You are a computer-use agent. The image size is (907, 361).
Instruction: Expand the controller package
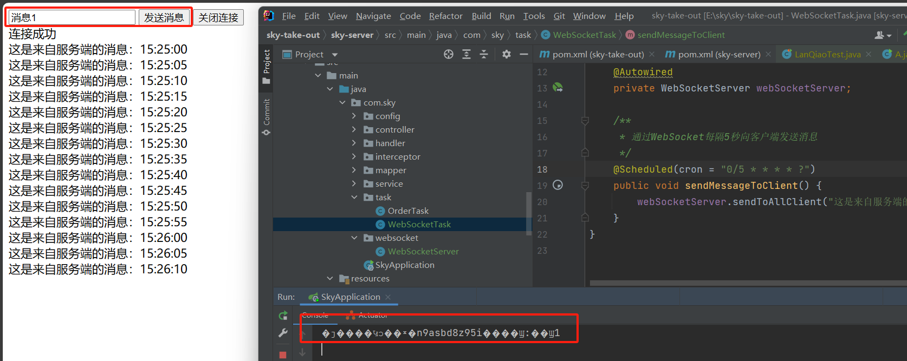[x=354, y=130]
